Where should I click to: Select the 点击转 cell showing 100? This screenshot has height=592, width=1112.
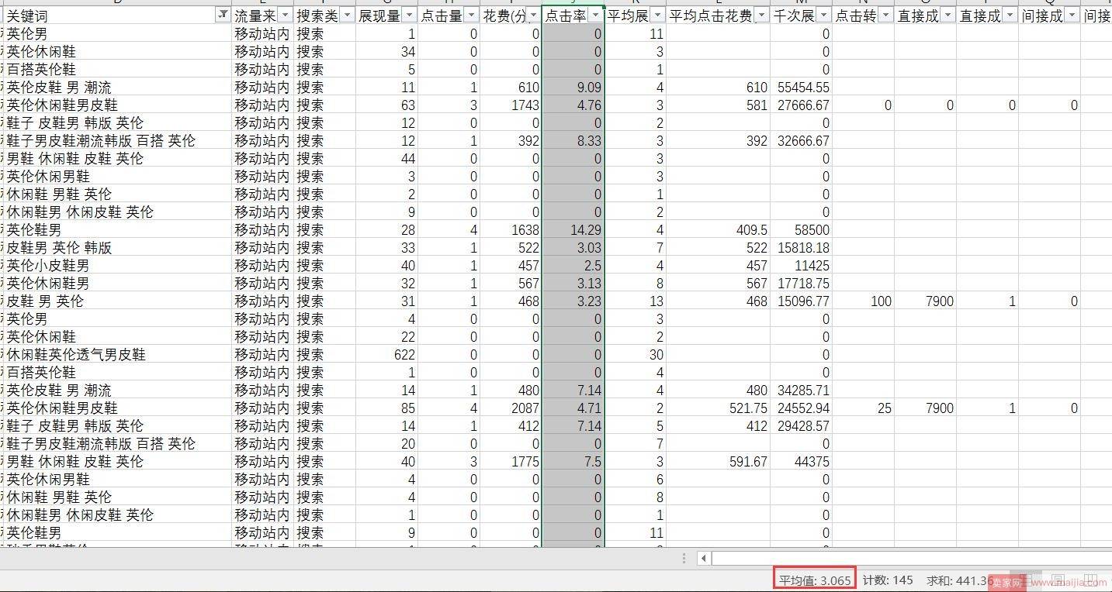coord(863,301)
